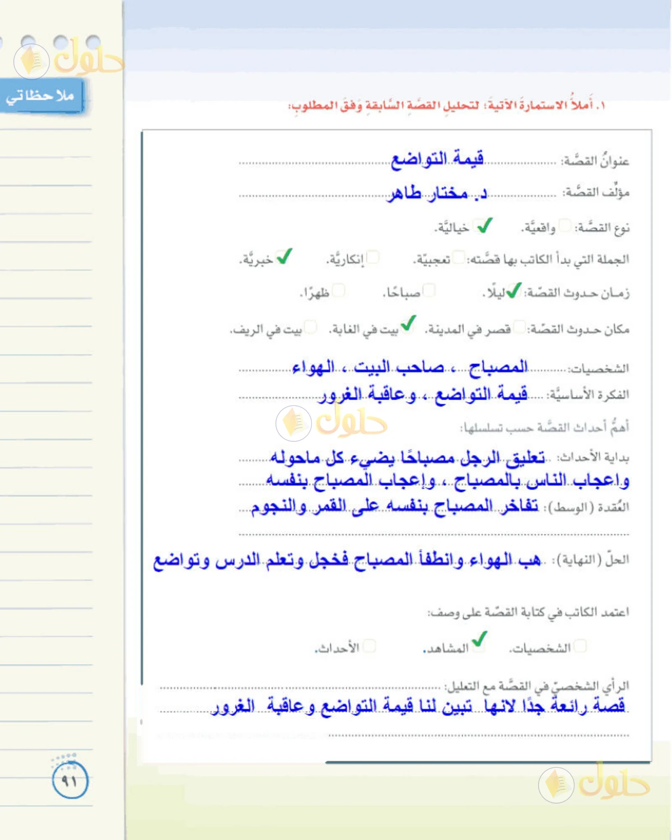Click the label زمان حدوث القصّة

click(577, 292)
